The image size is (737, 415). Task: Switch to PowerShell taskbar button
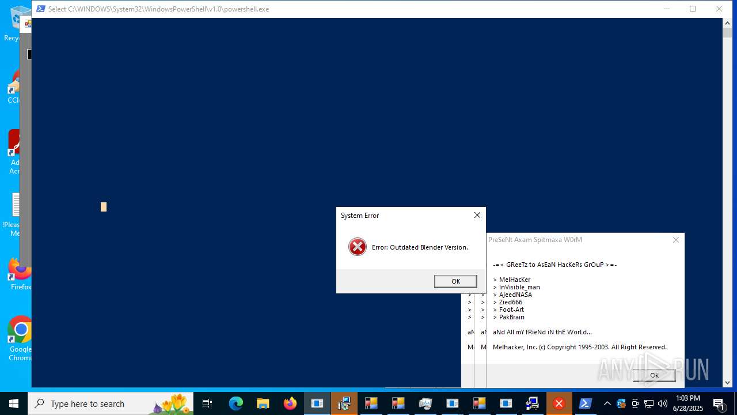click(x=586, y=403)
